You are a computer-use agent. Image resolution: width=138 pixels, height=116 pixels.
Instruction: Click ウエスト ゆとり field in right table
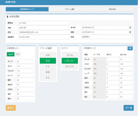(112, 69)
